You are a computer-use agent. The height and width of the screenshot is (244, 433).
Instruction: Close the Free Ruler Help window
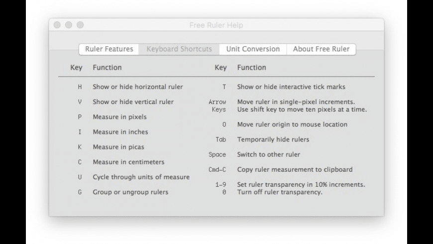[x=57, y=25]
